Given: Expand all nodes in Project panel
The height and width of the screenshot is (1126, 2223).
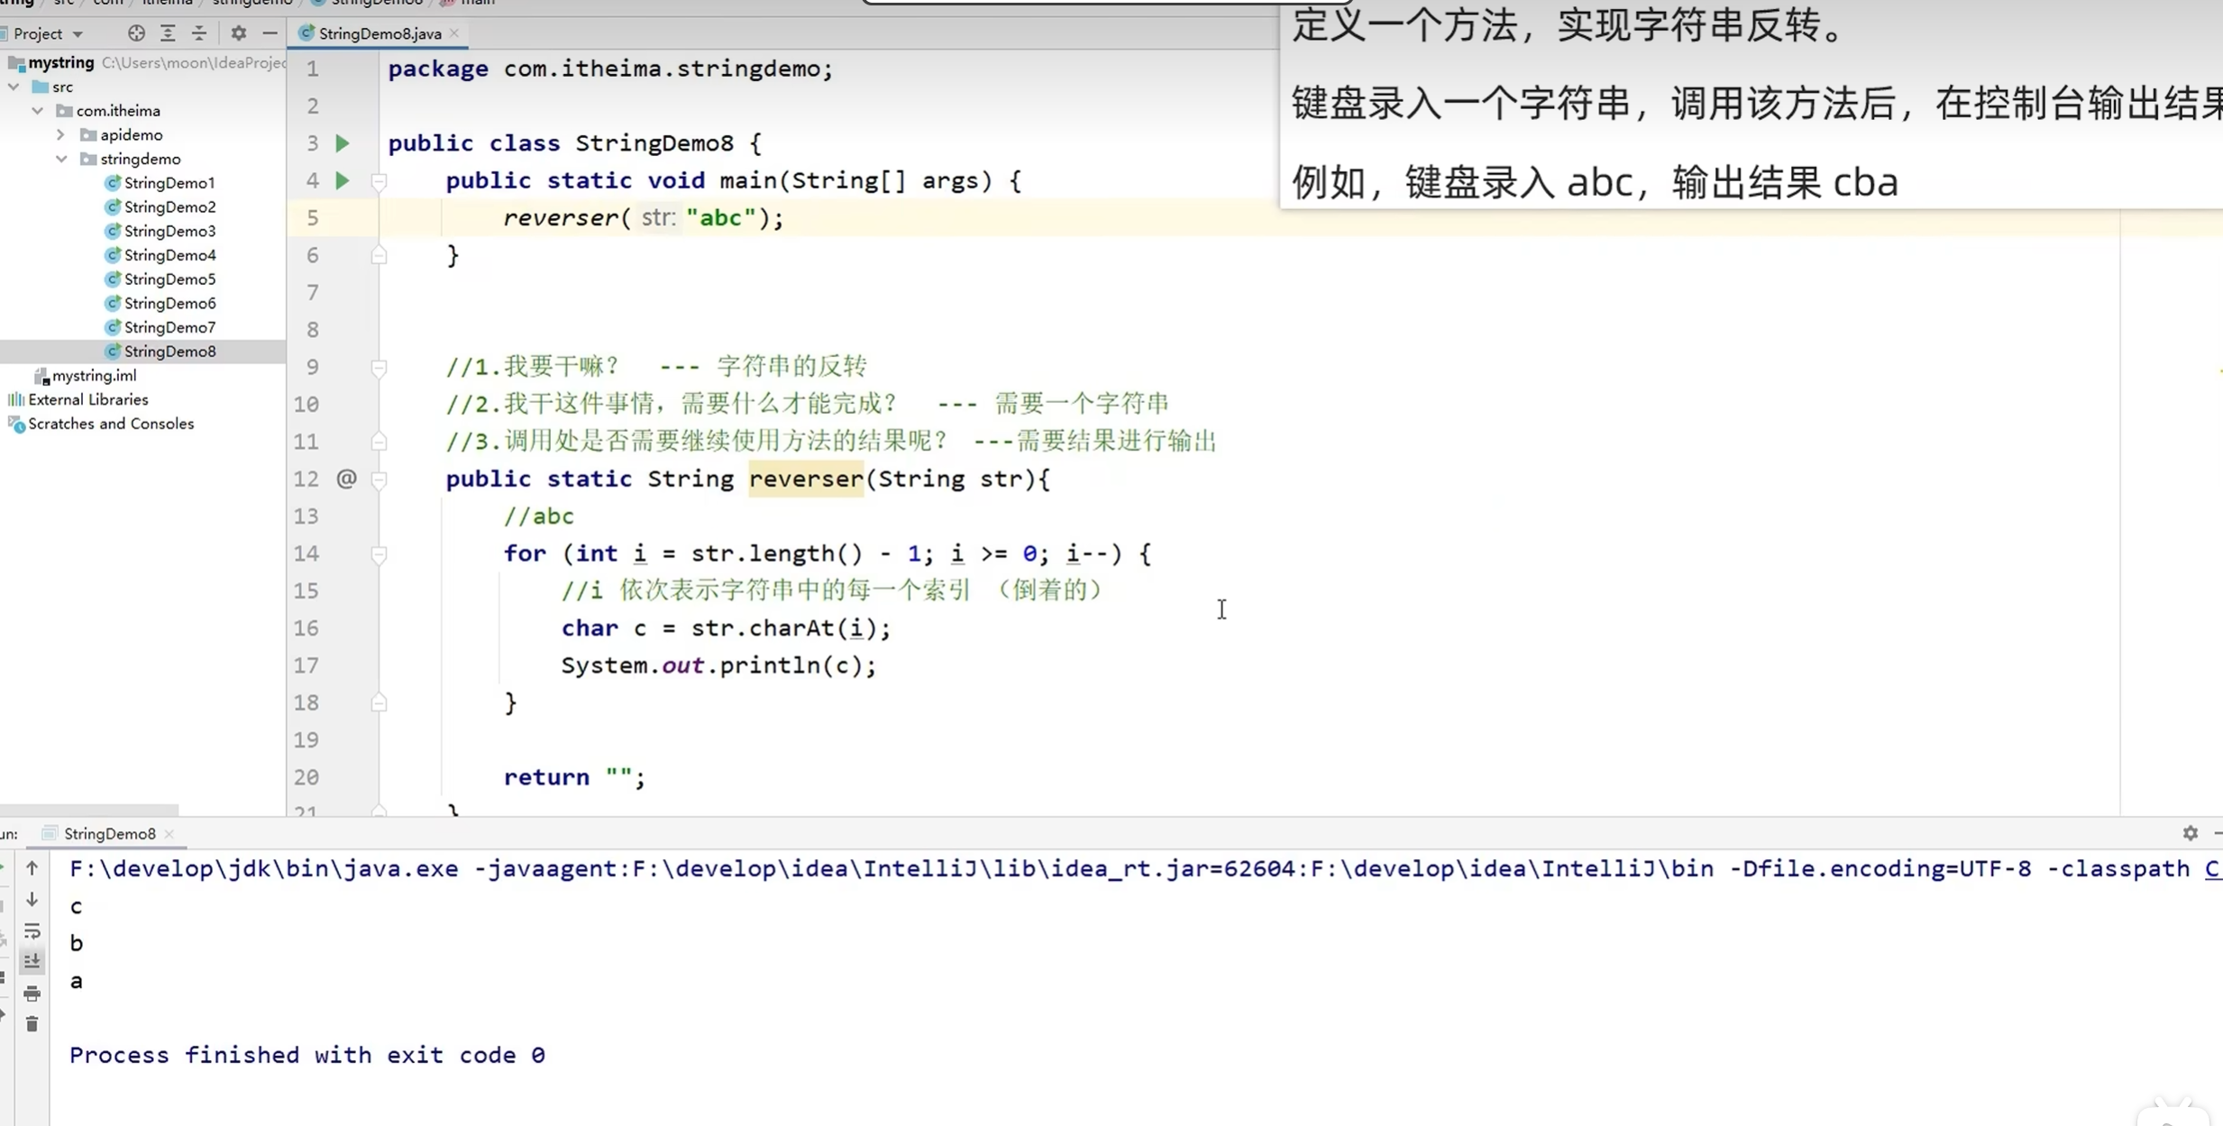Looking at the screenshot, I should (168, 33).
